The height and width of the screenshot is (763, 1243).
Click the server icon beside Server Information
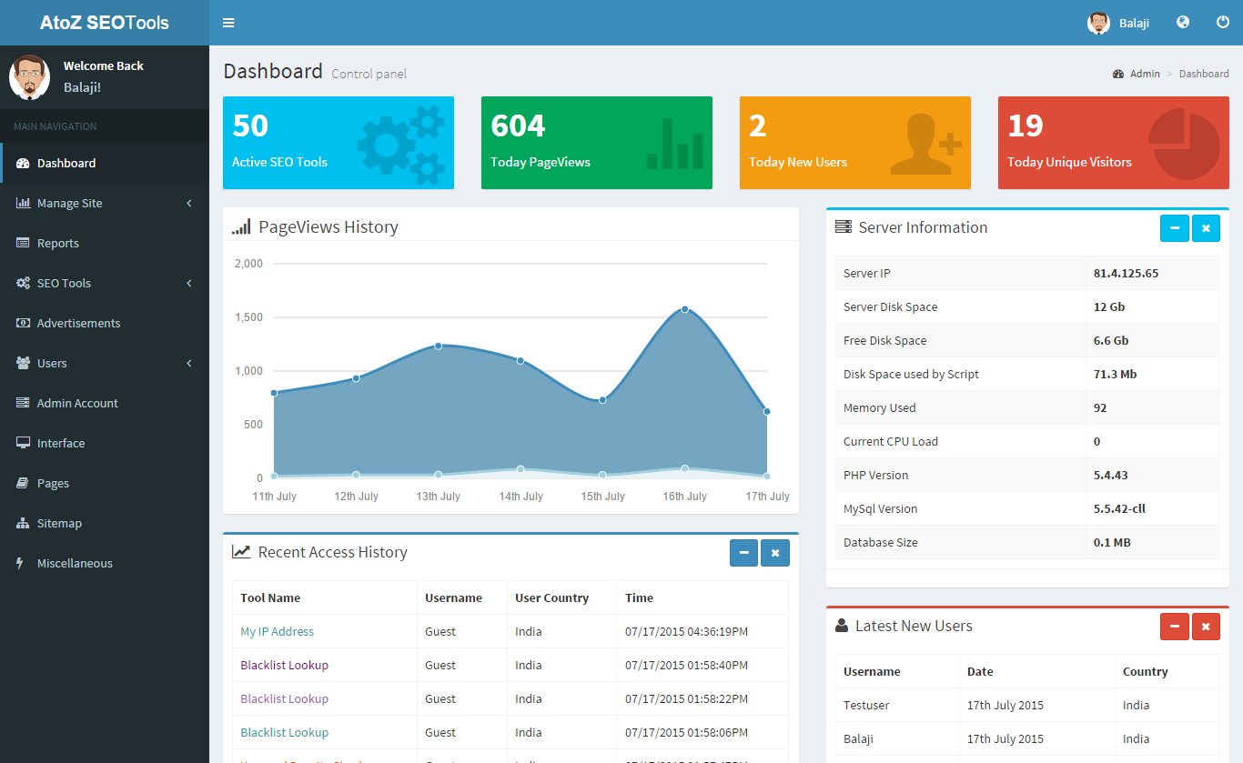[x=842, y=227]
